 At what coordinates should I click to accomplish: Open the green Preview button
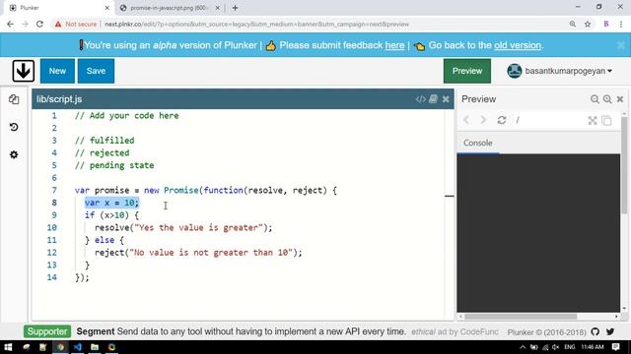(x=466, y=71)
